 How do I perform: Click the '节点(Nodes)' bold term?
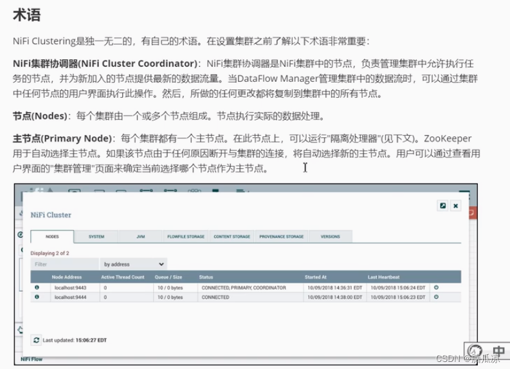pyautogui.click(x=40, y=116)
